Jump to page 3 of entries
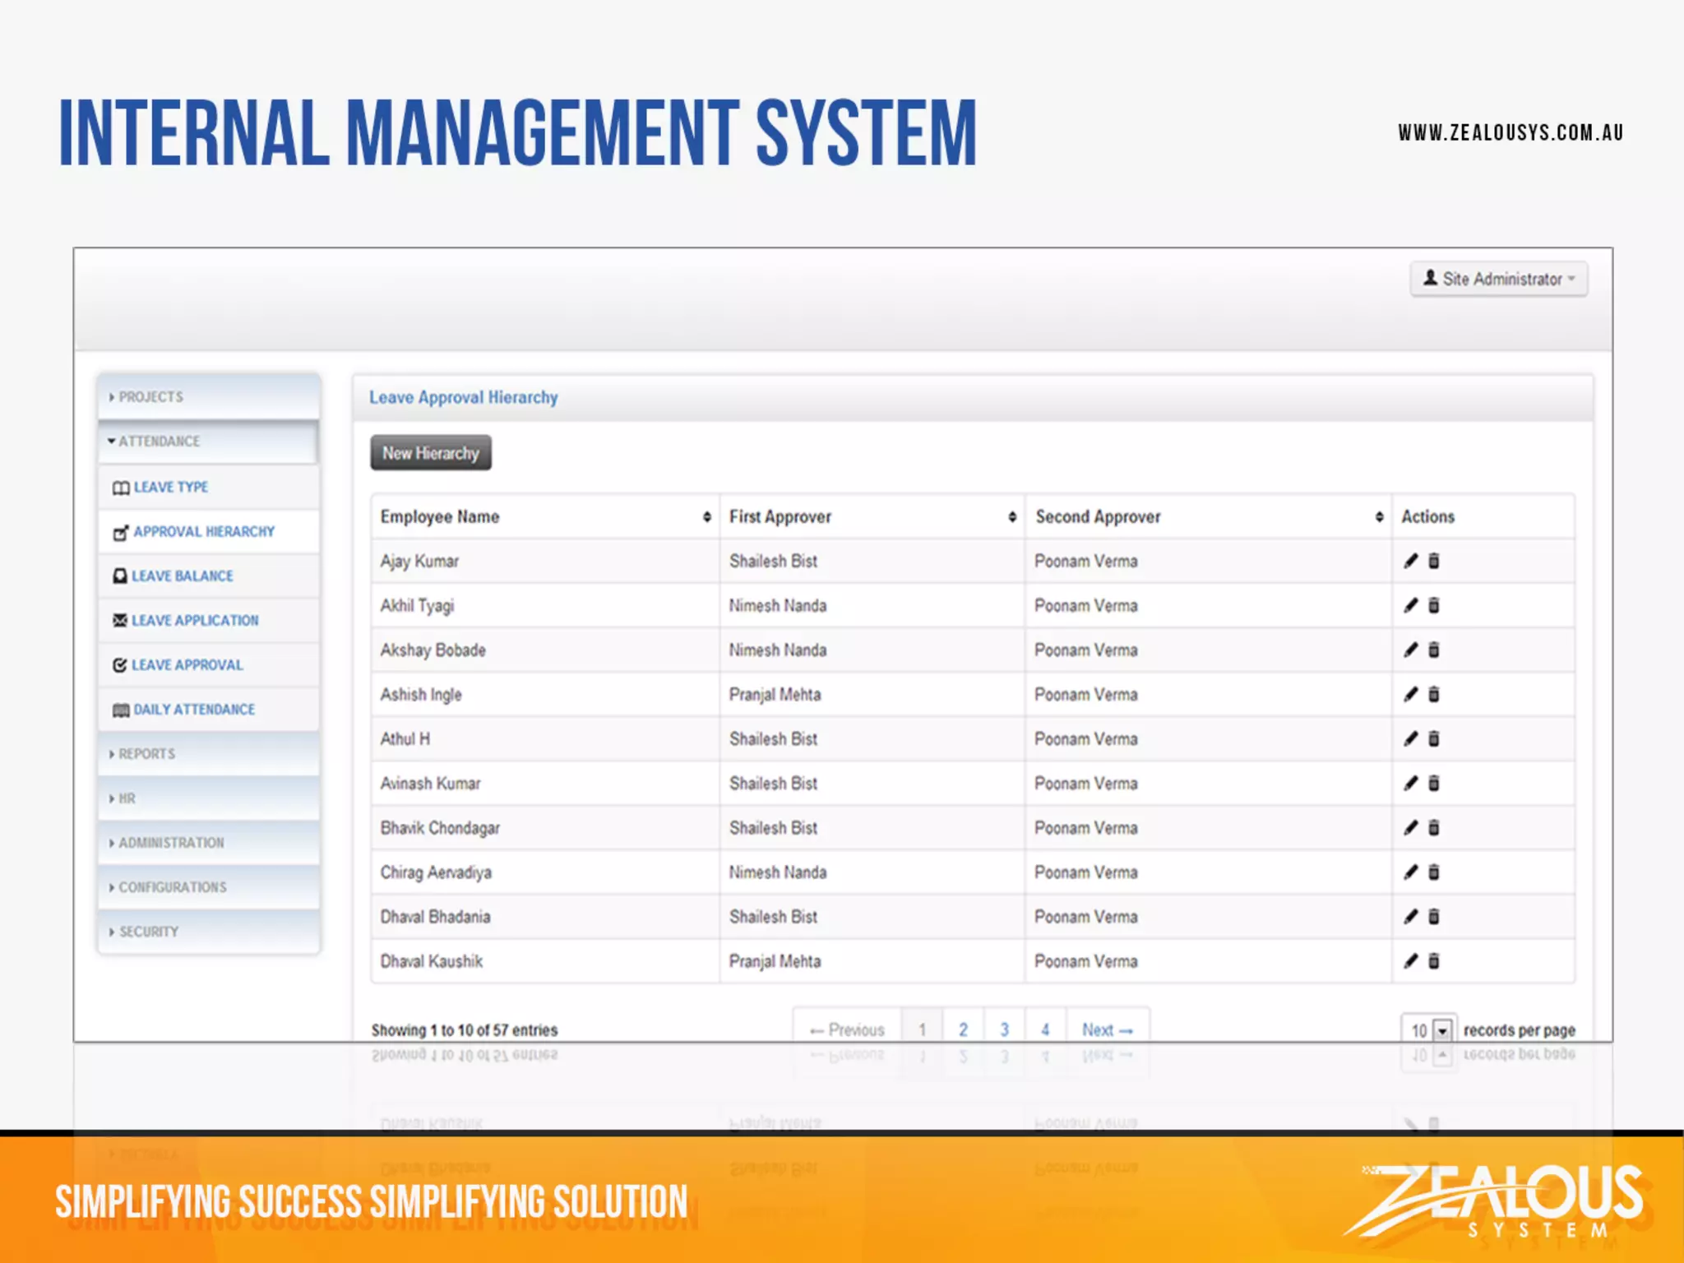The height and width of the screenshot is (1263, 1684). tap(1004, 1029)
